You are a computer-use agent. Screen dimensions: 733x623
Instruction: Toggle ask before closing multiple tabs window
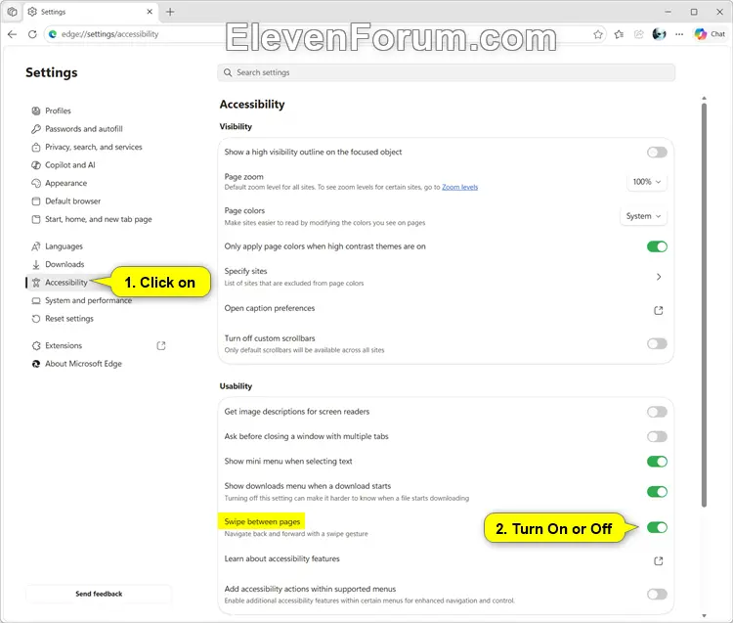[657, 437]
